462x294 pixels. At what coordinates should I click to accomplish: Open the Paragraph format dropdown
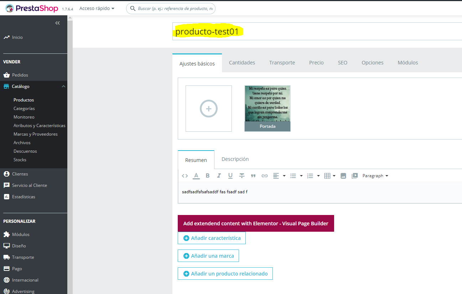coord(375,176)
